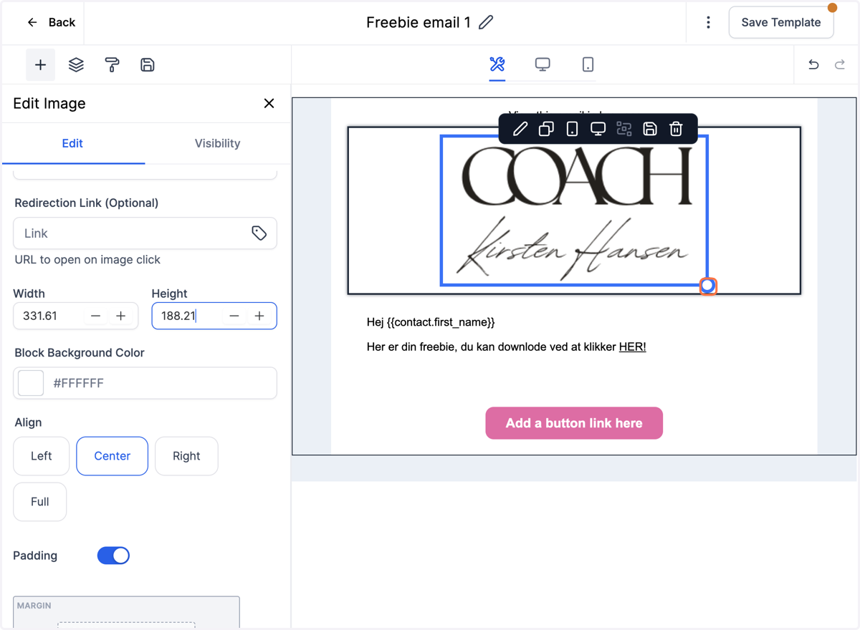Click the save disk icon in left toolbar
The image size is (860, 630).
148,65
